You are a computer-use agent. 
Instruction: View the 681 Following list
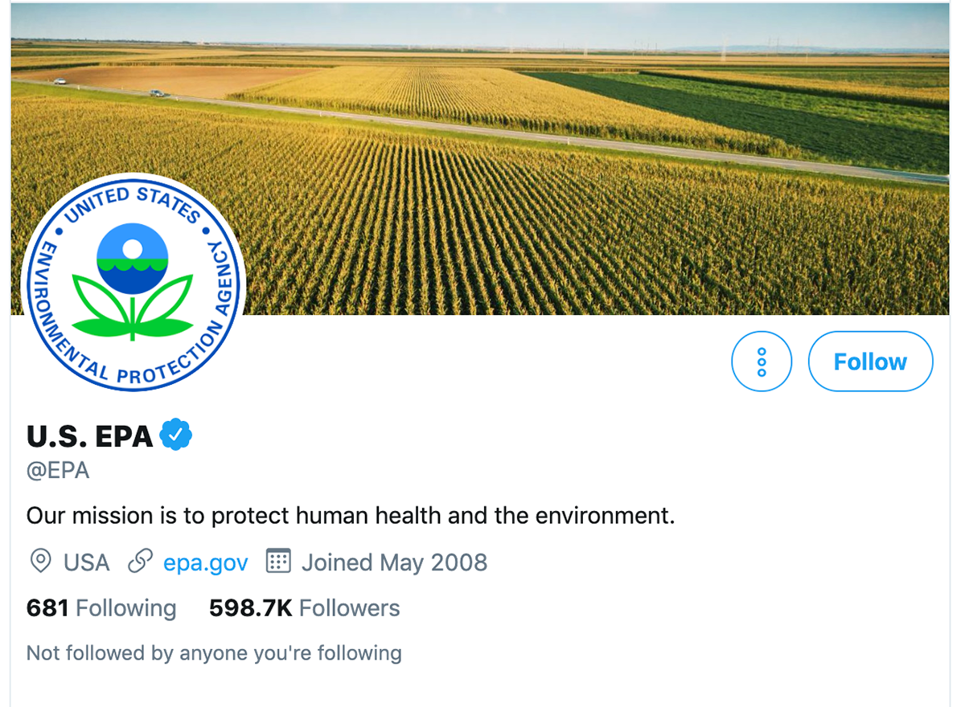pyautogui.click(x=101, y=608)
